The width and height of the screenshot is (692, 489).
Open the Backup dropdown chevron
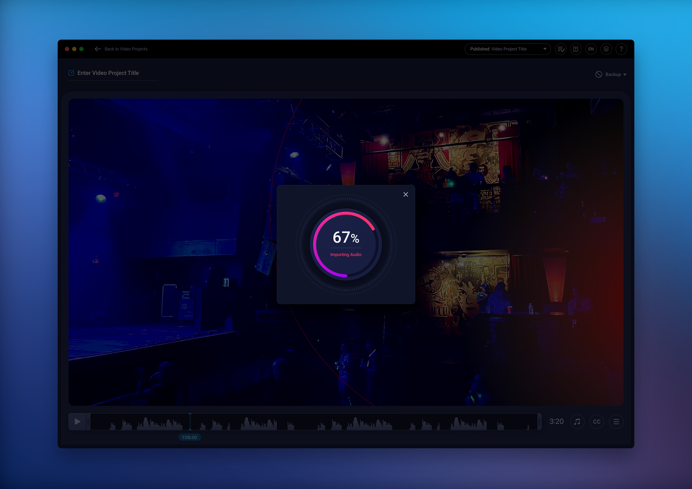(x=625, y=74)
